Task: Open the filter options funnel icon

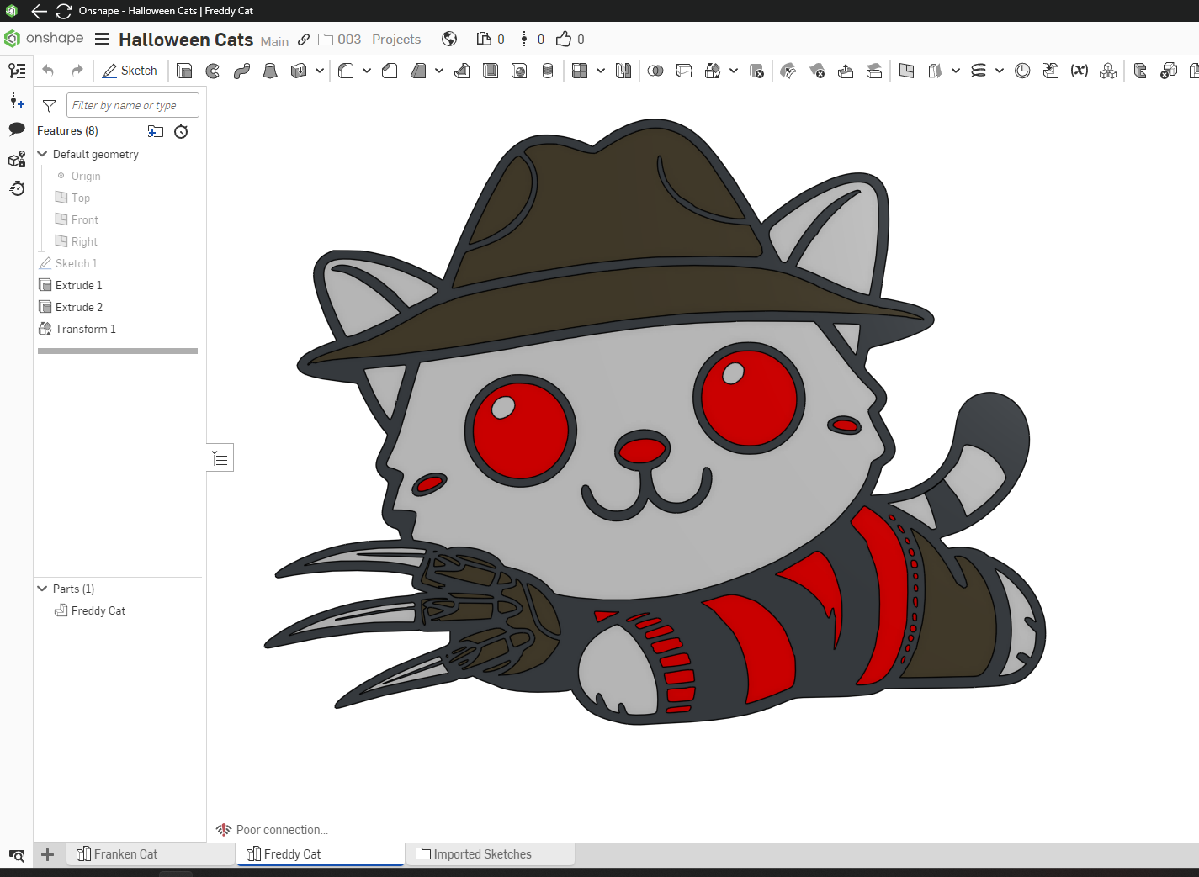Action: [49, 106]
